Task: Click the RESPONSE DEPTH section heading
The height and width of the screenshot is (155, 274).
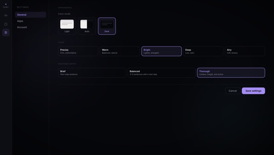Action: click(67, 64)
